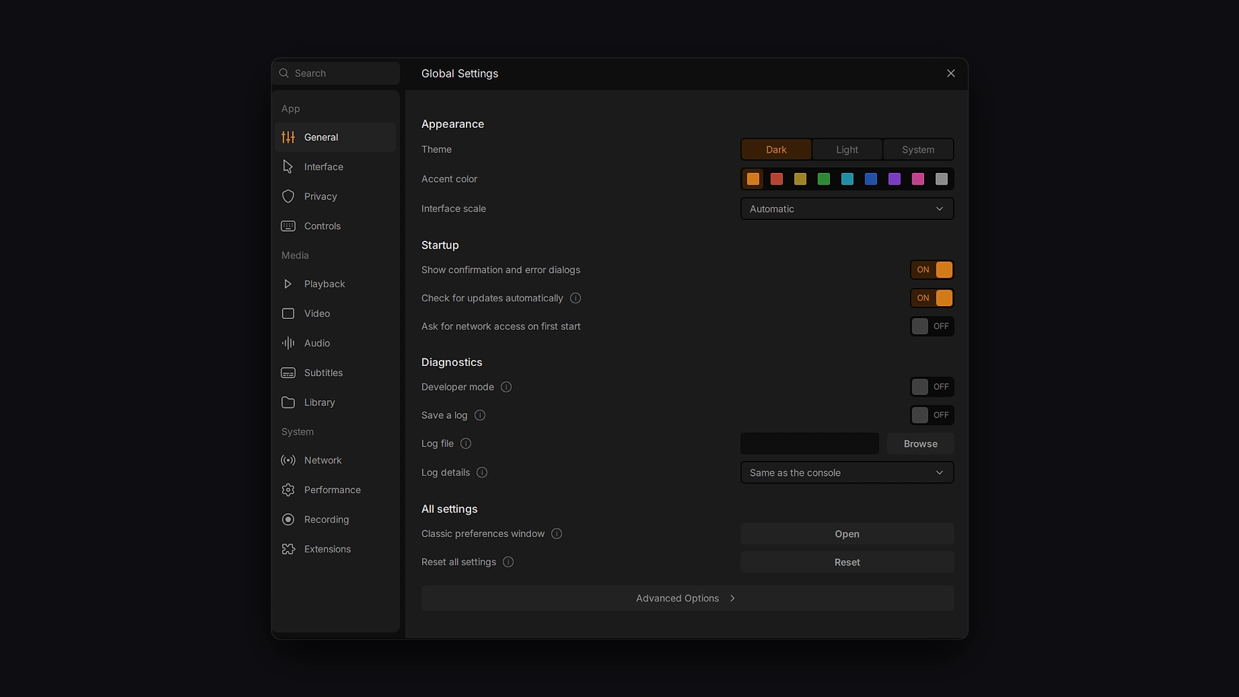Viewport: 1239px width, 697px height.
Task: Select the Light theme tab
Action: coord(847,150)
